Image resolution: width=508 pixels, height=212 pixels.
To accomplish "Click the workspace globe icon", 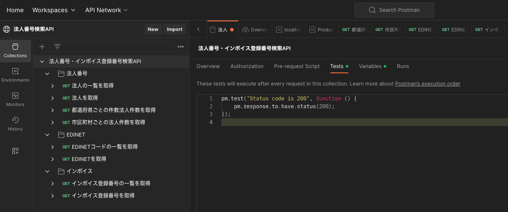I will point(7,29).
